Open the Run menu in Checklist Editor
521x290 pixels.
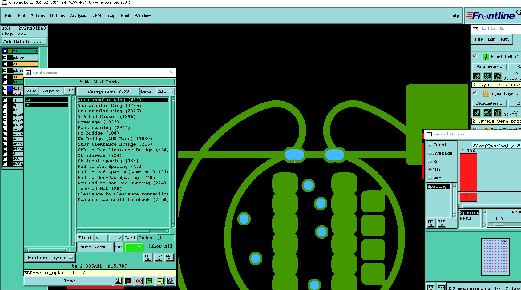(x=505, y=39)
